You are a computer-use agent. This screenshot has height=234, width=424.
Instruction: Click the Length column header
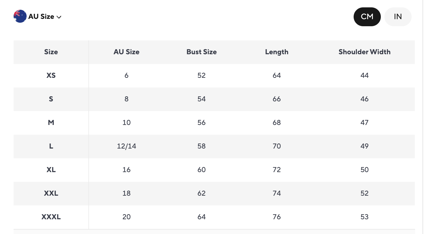click(x=276, y=52)
